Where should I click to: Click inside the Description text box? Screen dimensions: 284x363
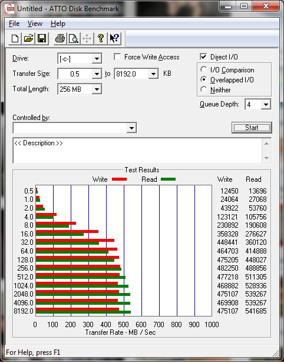[138, 151]
